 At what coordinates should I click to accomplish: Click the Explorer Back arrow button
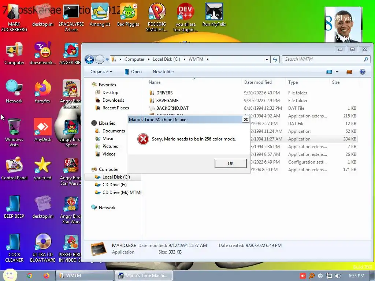(x=90, y=59)
